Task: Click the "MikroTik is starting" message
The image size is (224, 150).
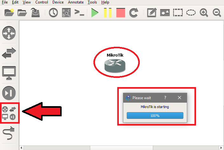Action: 155,107
